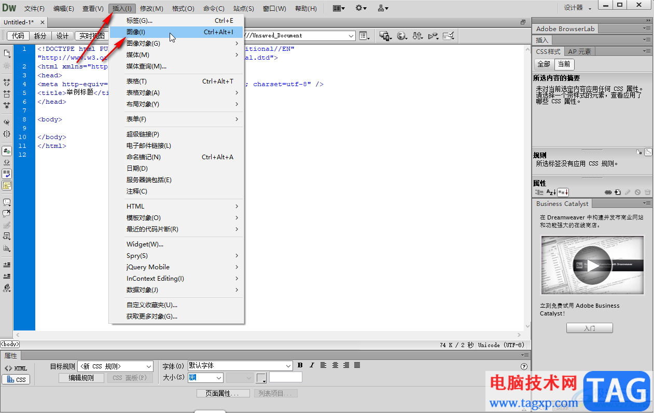Show only set properties toggle
Screen dimensions: 654x413
pos(563,192)
